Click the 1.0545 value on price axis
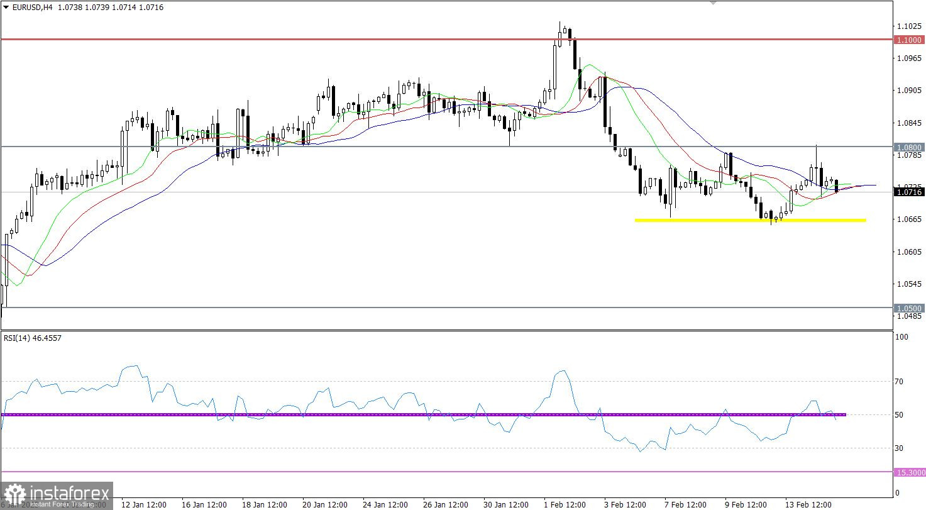The height and width of the screenshot is (510, 926). pos(910,284)
